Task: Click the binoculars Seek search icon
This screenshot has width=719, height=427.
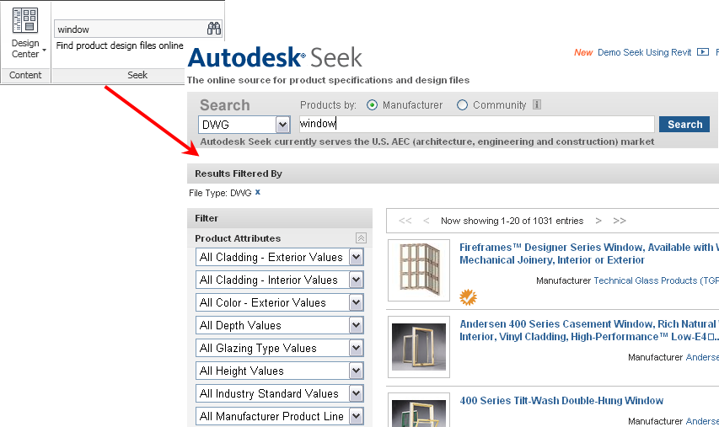Action: click(x=214, y=29)
